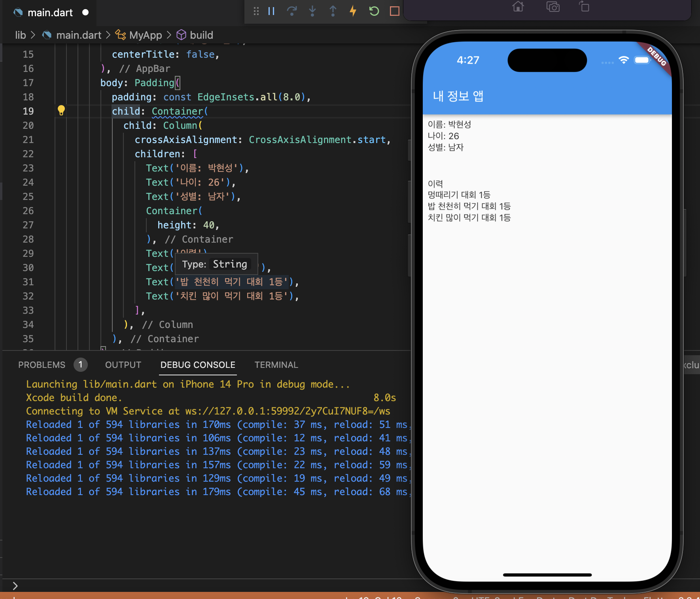Screen dimensions: 700x599
Task: Click the simulator 4:27 clock
Action: click(468, 60)
